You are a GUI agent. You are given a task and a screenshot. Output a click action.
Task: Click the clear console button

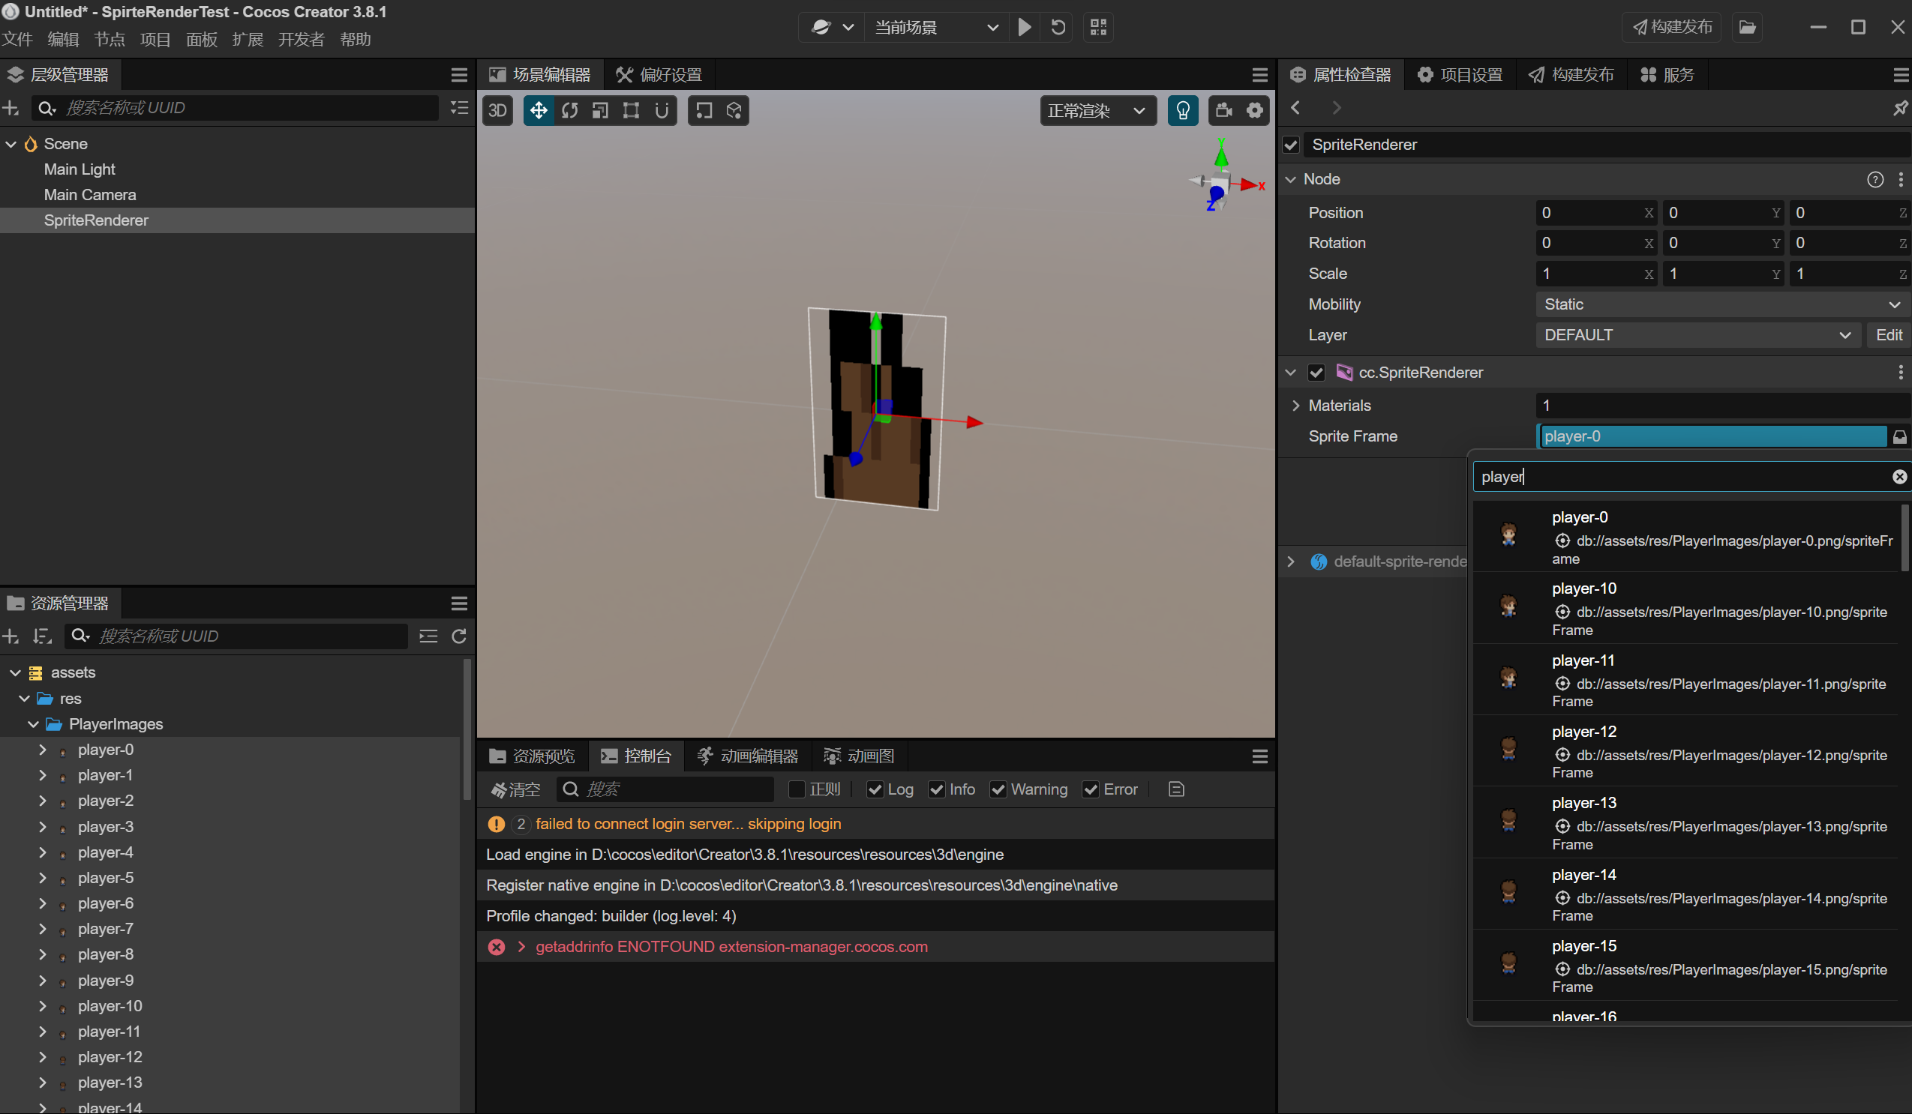(x=516, y=789)
